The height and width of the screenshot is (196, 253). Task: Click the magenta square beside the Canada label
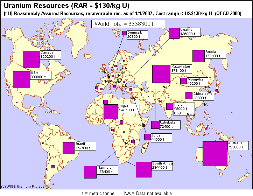point(31,59)
